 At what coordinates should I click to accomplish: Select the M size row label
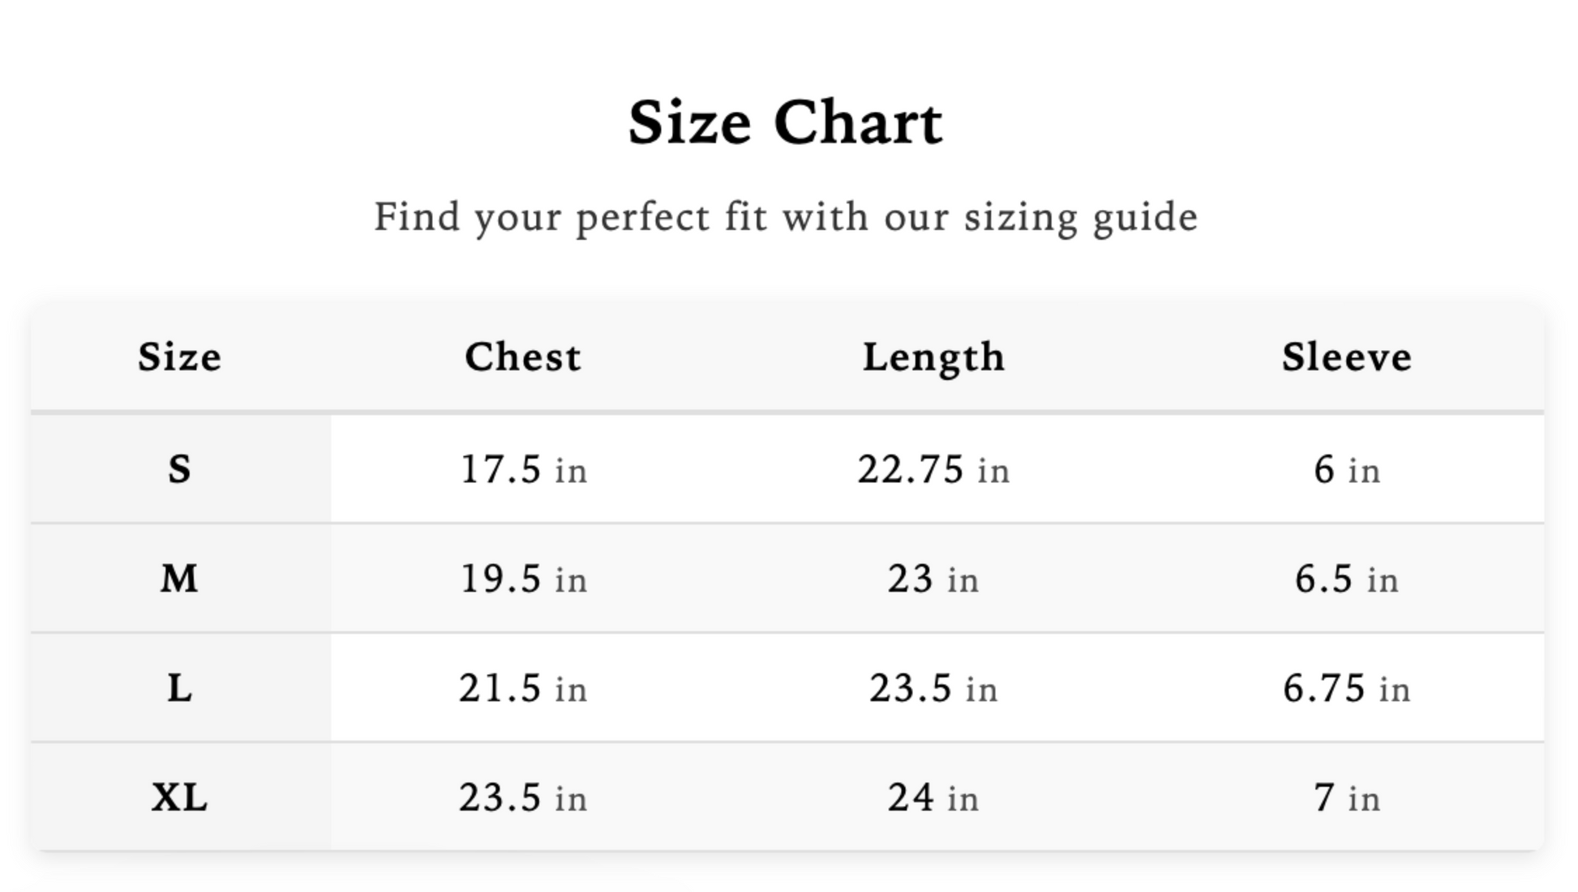(x=179, y=578)
